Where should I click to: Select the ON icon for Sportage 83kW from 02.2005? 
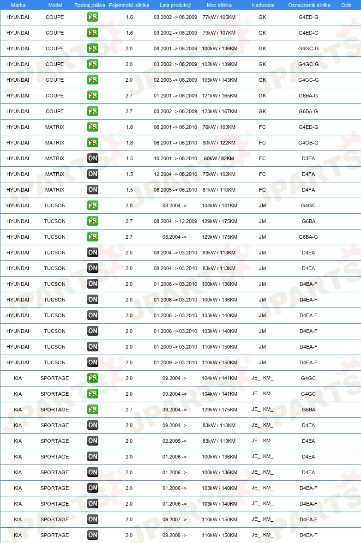pyautogui.click(x=92, y=441)
